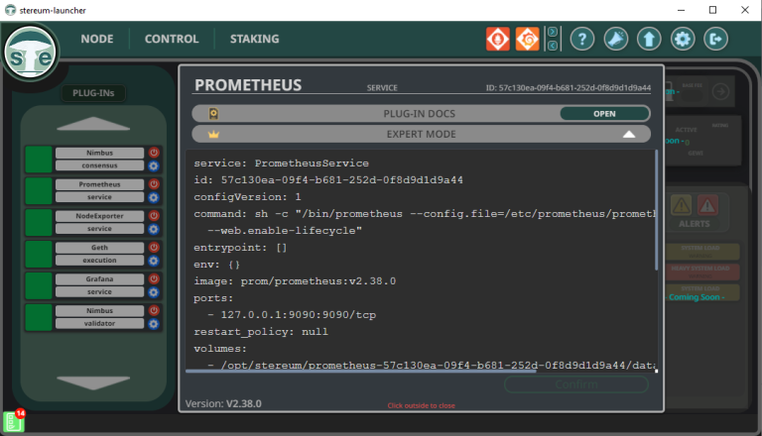Toggle power for NodeExporter service
762x436 pixels.
click(154, 216)
